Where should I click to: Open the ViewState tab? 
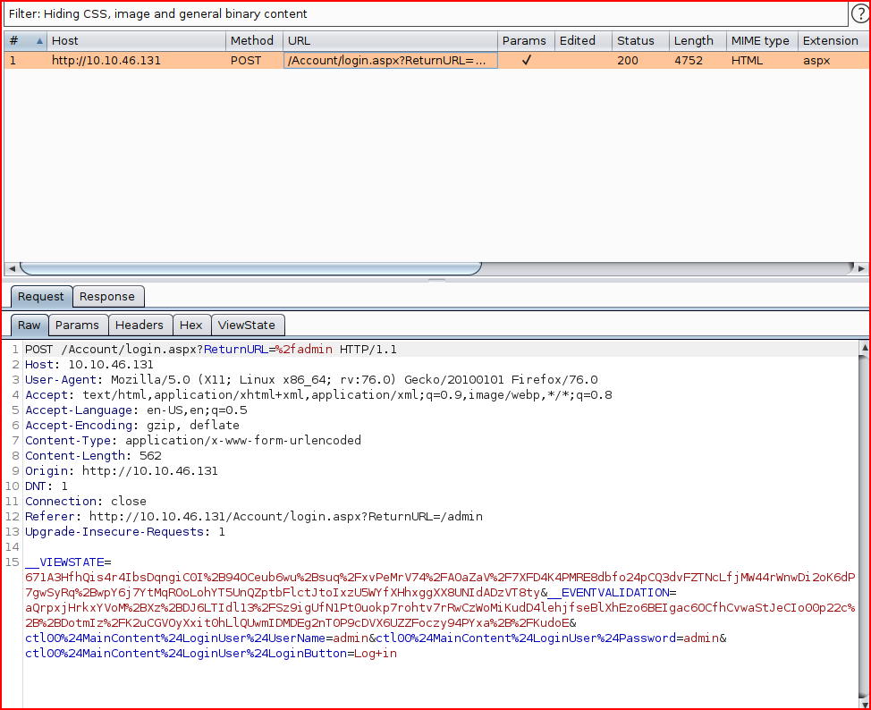click(x=247, y=325)
